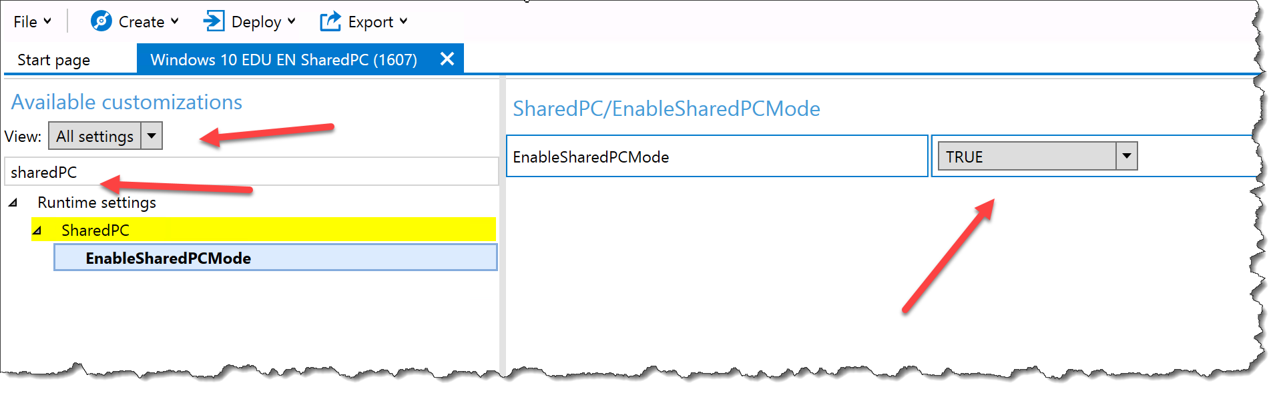The width and height of the screenshot is (1281, 395).
Task: Collapse the Runtime settings tree node
Action: click(x=12, y=202)
